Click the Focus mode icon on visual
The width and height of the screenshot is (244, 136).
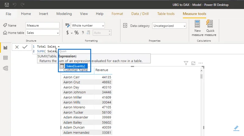pos(193,63)
